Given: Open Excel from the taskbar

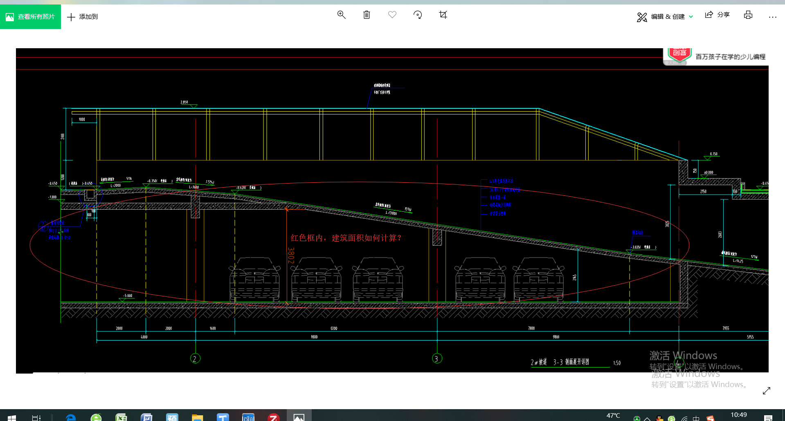Looking at the screenshot, I should tap(121, 417).
